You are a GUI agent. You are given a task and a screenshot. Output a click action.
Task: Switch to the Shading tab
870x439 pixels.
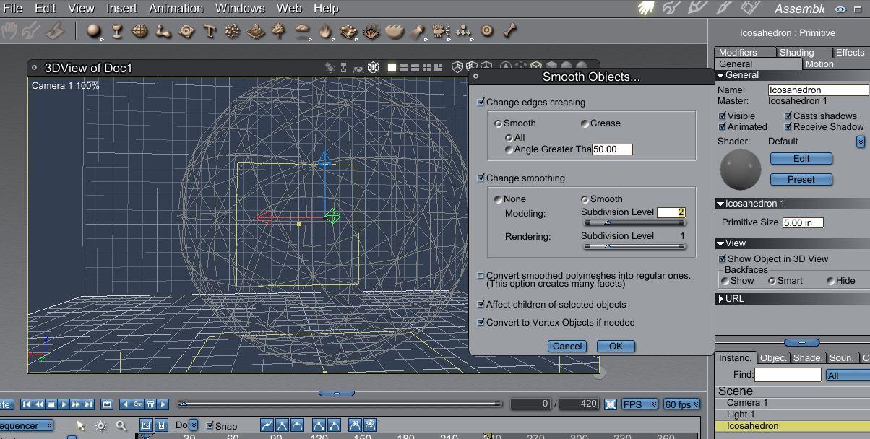pos(804,52)
